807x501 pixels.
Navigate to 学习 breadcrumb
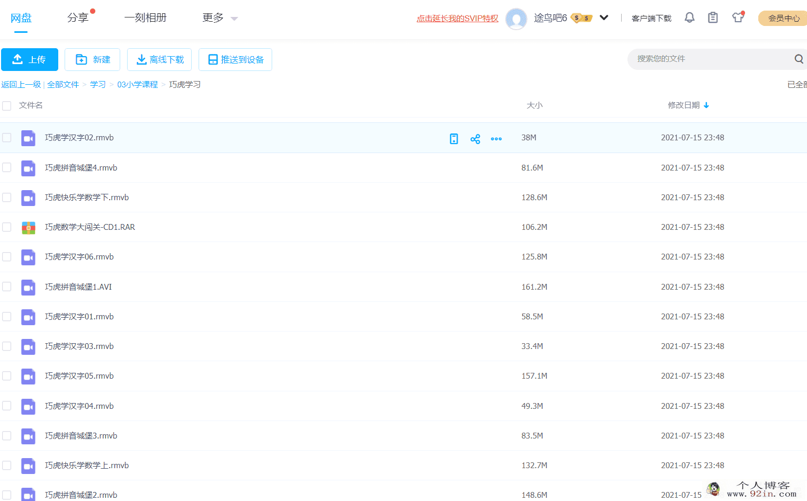(x=98, y=85)
